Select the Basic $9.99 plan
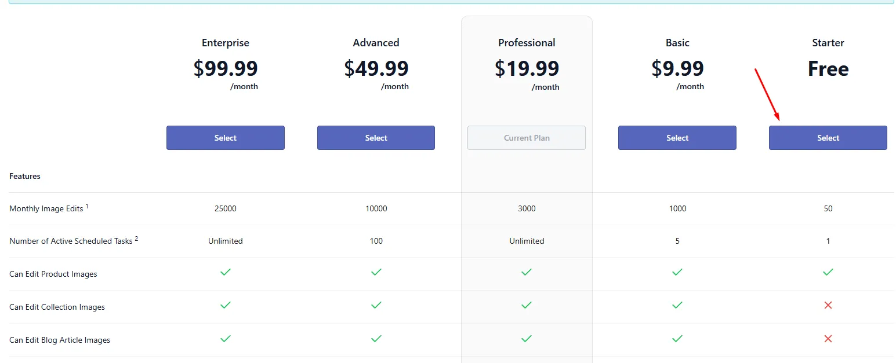This screenshot has width=896, height=363. (677, 138)
